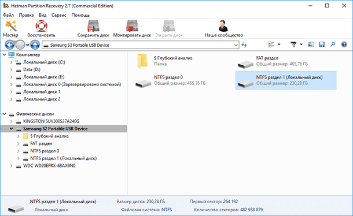The width and height of the screenshot is (353, 216).
Task: Select KINGSTON SUV300S37A240G disk in tree
Action: 51,121
